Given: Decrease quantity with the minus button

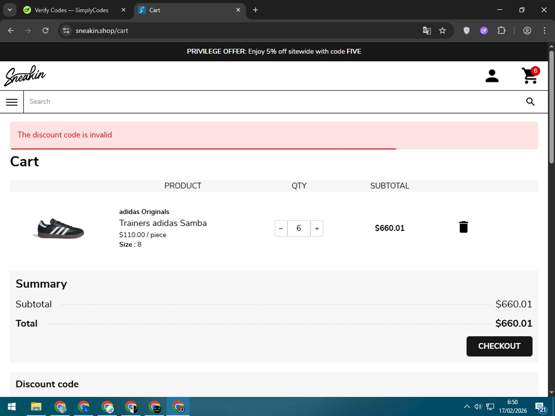Looking at the screenshot, I should click(x=281, y=229).
